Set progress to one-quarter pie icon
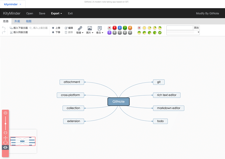Screen dimensions: 225x159 [155, 28]
